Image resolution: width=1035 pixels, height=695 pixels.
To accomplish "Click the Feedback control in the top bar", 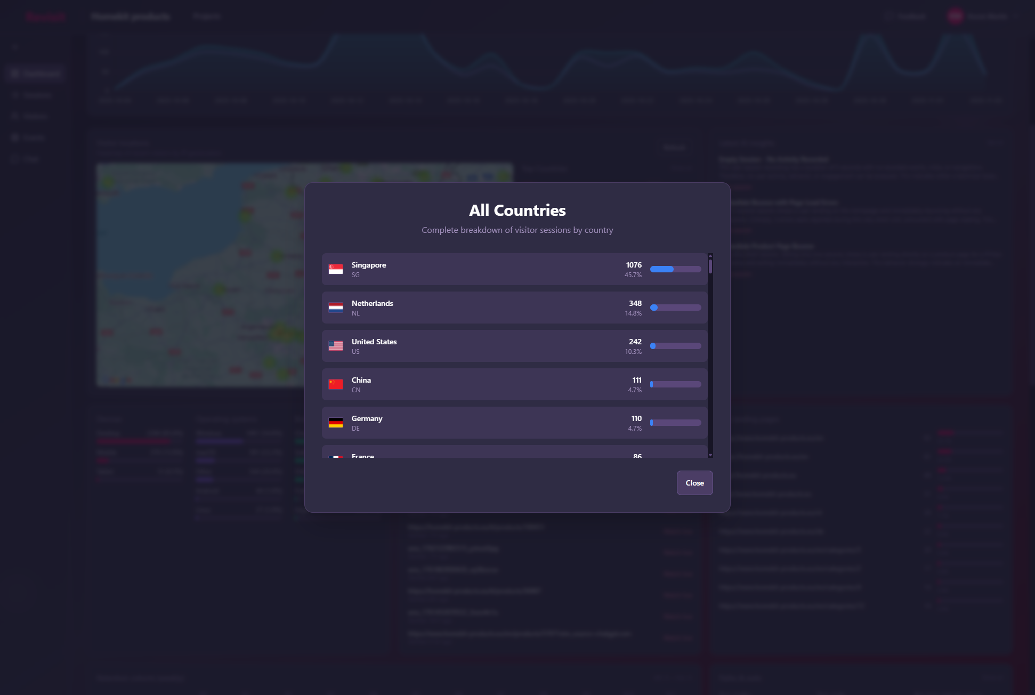I will 906,16.
